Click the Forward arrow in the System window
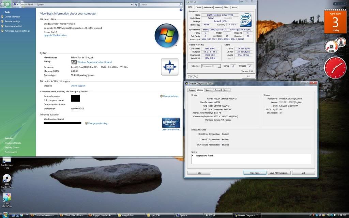349x218 pixels. (x=7, y=4)
